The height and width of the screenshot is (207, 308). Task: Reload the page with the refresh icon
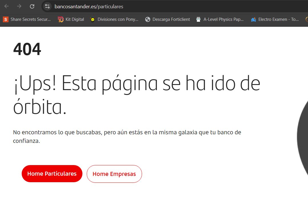(32, 6)
